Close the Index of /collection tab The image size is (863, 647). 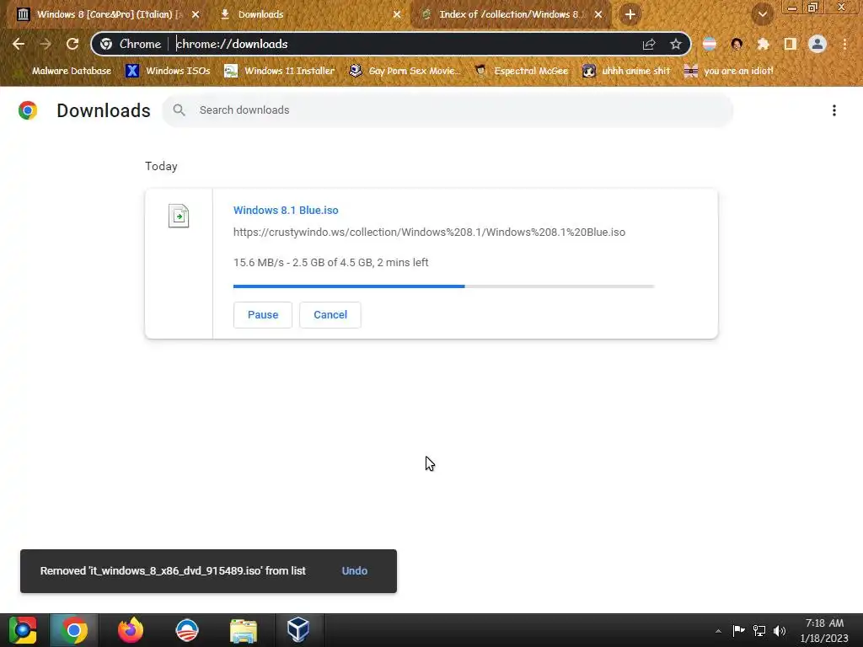click(x=598, y=14)
